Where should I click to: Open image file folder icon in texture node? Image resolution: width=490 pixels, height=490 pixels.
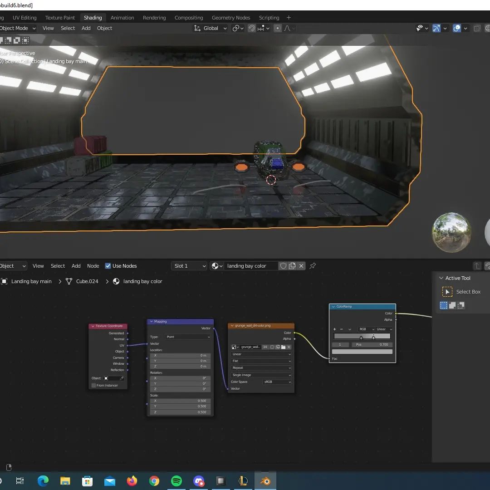(x=283, y=347)
